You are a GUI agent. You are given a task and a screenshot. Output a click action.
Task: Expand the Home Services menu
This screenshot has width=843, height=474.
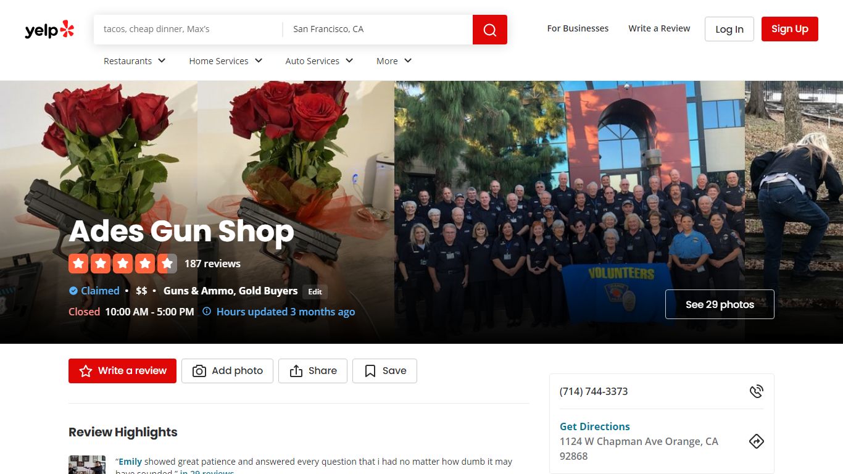point(226,60)
